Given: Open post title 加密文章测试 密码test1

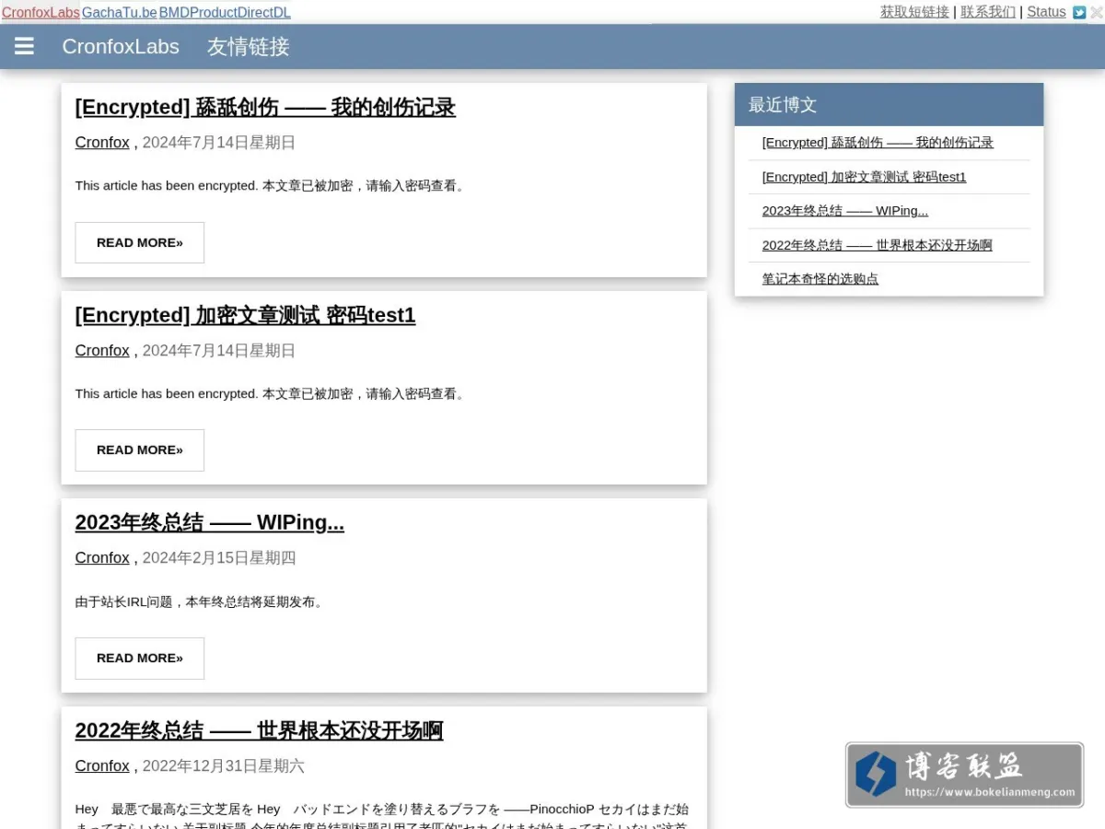Looking at the screenshot, I should point(245,315).
